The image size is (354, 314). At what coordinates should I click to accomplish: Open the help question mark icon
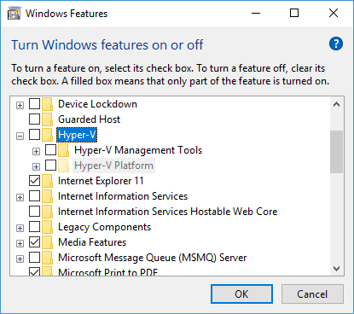click(336, 44)
